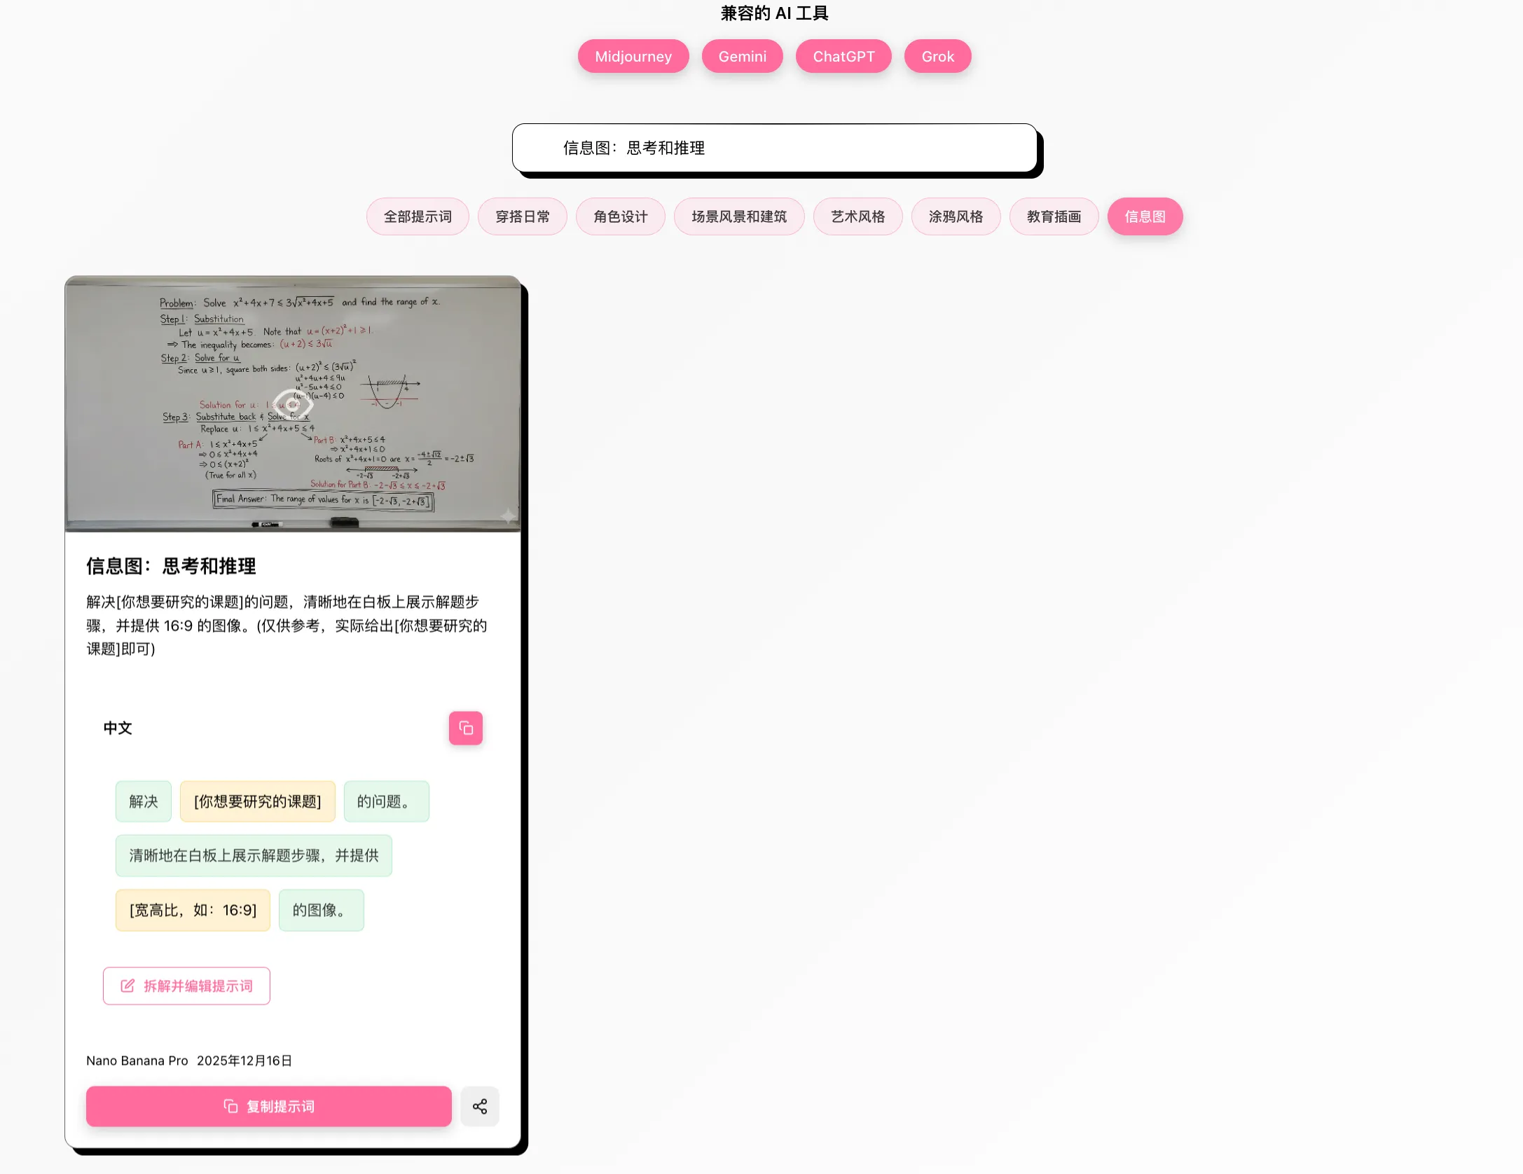1523x1174 pixels.
Task: Open the 艺术风格 filter
Action: [857, 216]
